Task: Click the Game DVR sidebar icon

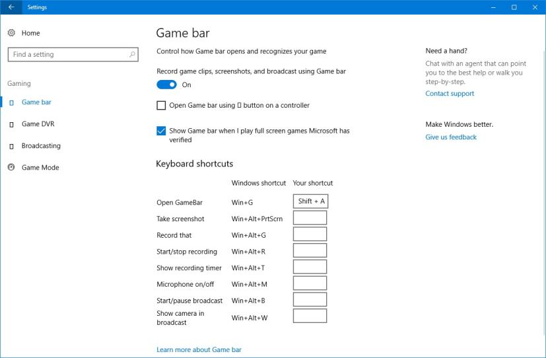Action: [11, 124]
